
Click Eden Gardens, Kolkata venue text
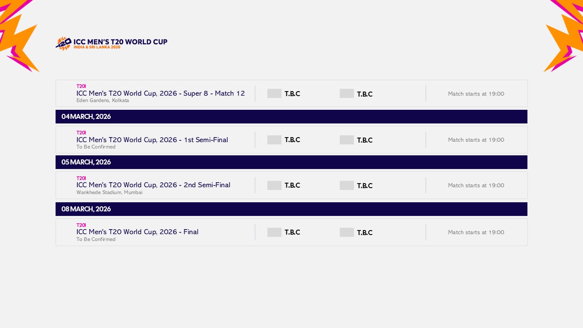[x=102, y=100]
